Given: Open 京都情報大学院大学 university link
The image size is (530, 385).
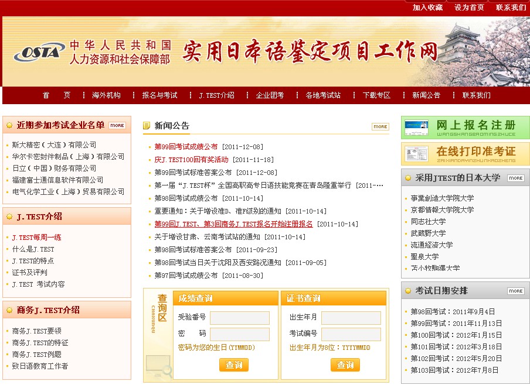Looking at the screenshot, I should tap(442, 210).
